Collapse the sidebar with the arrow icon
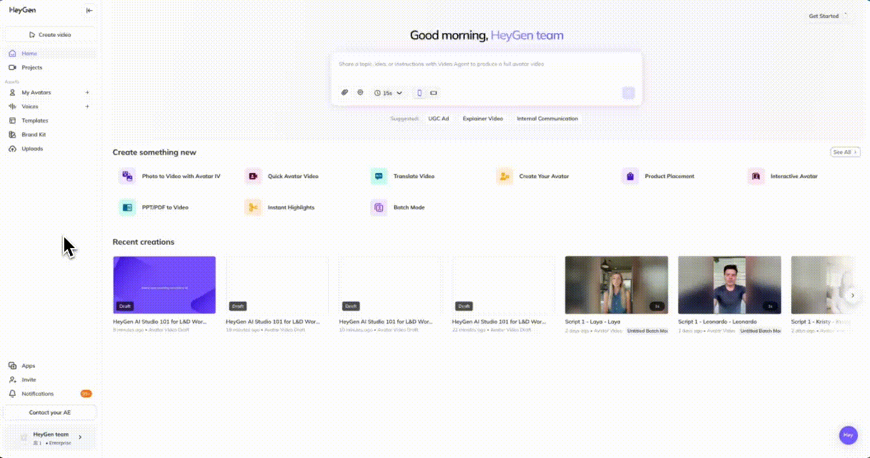Viewport: 870px width, 458px height. pos(89,10)
